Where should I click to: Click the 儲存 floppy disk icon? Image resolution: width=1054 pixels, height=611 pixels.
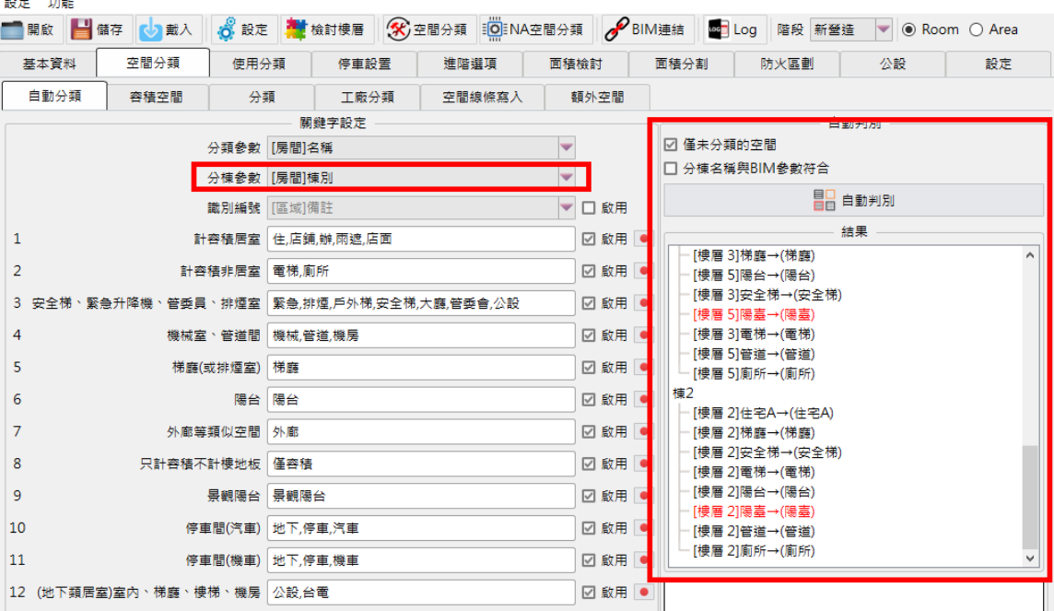[x=81, y=29]
